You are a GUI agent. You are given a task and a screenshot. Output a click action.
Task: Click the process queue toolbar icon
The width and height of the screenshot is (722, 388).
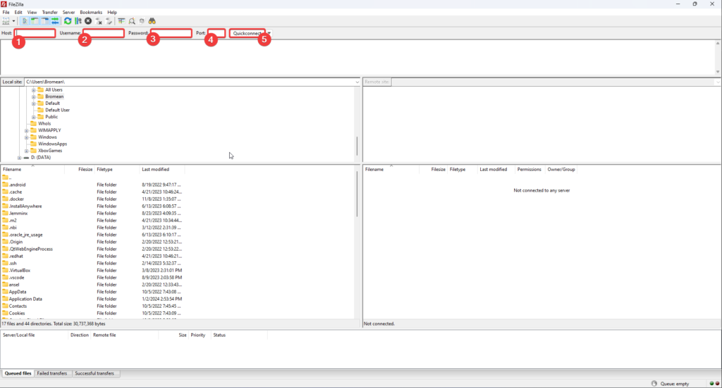pyautogui.click(x=78, y=21)
